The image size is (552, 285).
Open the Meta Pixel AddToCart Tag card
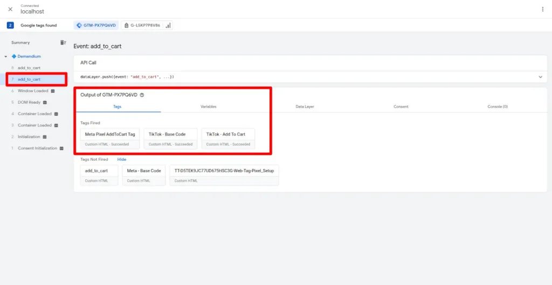click(x=110, y=139)
